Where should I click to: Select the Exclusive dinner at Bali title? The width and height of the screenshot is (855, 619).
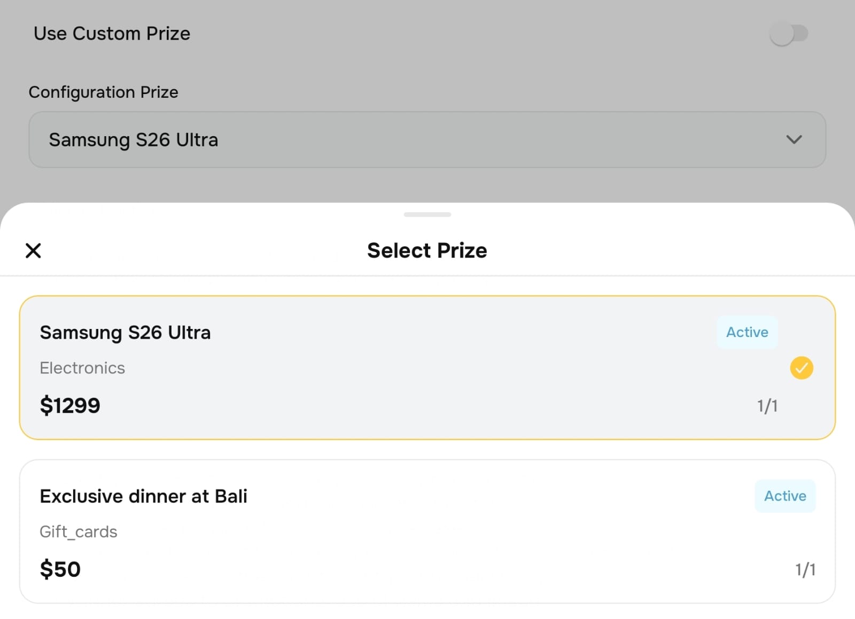pos(143,496)
